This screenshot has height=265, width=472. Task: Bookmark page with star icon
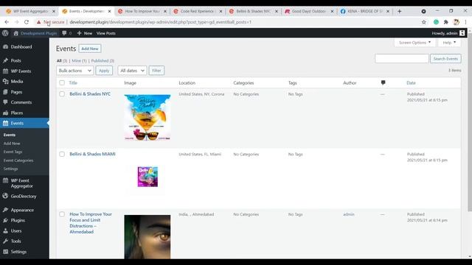coord(424,22)
